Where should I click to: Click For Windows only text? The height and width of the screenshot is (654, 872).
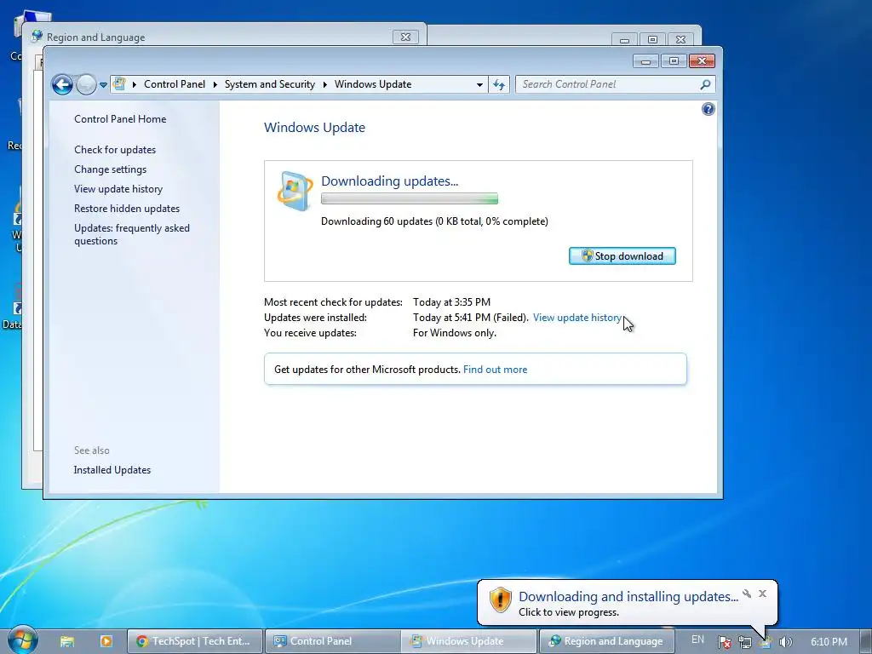455,333
